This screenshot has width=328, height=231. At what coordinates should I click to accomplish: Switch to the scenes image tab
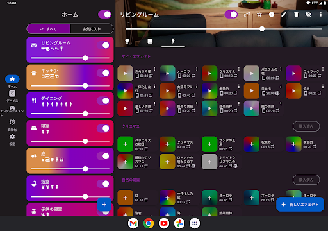pos(150,41)
